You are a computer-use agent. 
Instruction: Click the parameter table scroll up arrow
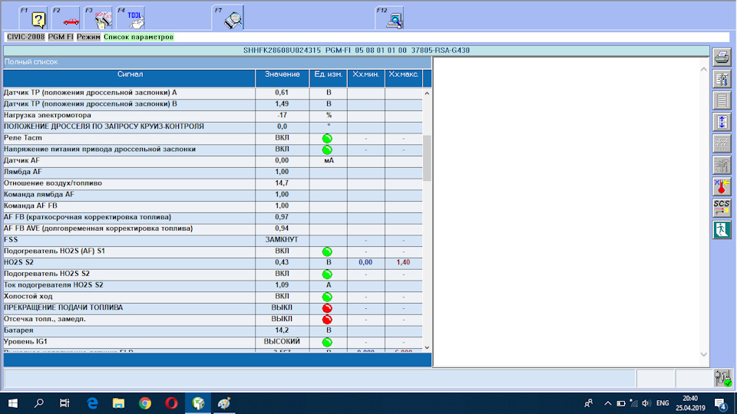click(427, 94)
